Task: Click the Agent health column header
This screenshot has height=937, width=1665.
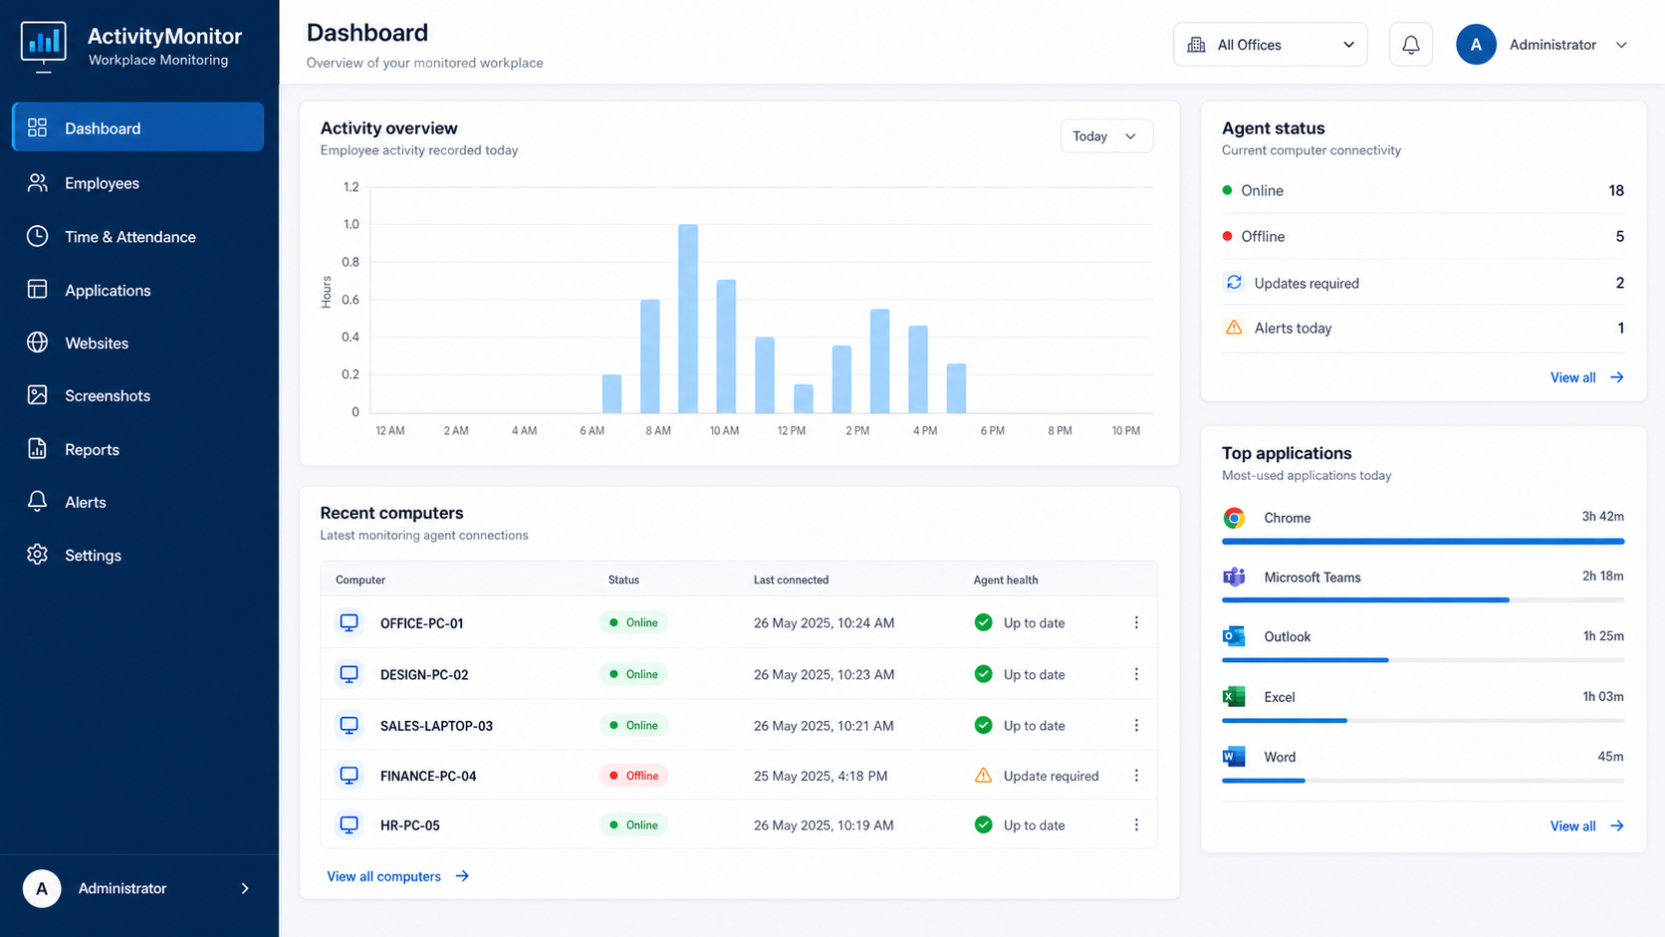Action: 1006,580
